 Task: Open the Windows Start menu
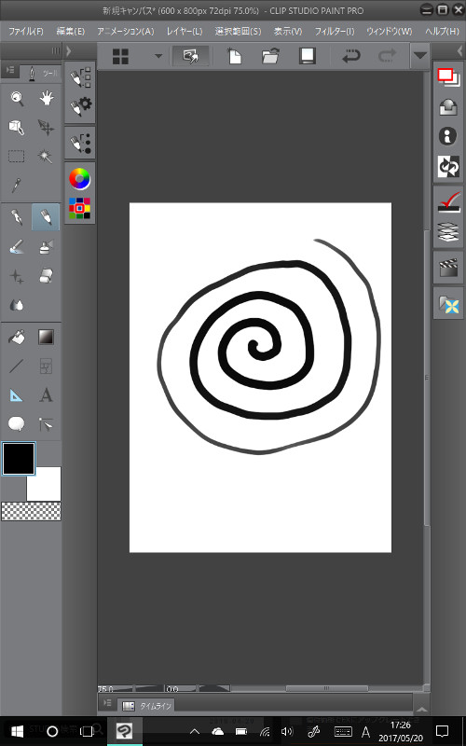17,731
